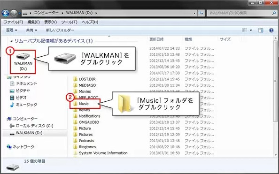Click the vertical scrollbar of file list
The image size is (279, 174).
pyautogui.click(x=276, y=81)
